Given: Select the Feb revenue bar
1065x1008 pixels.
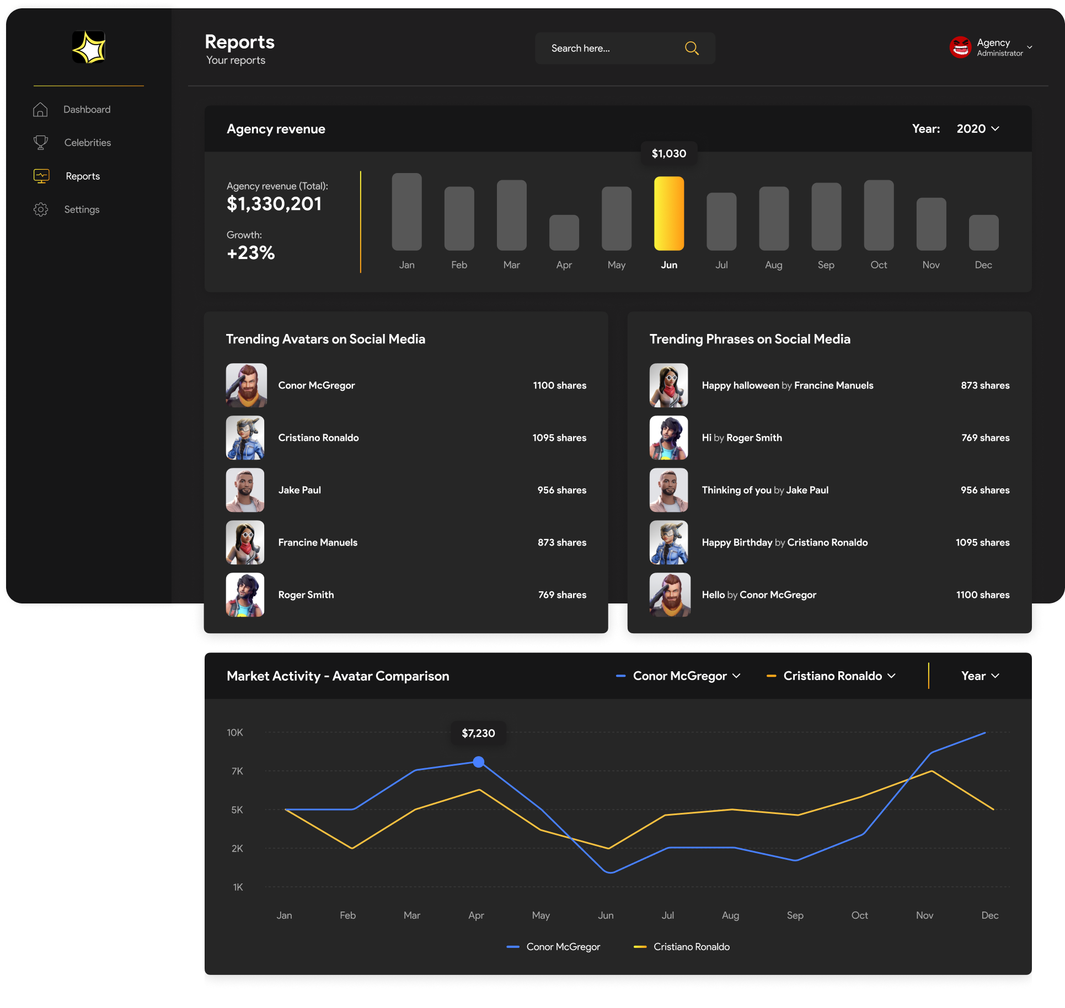Looking at the screenshot, I should click(459, 218).
